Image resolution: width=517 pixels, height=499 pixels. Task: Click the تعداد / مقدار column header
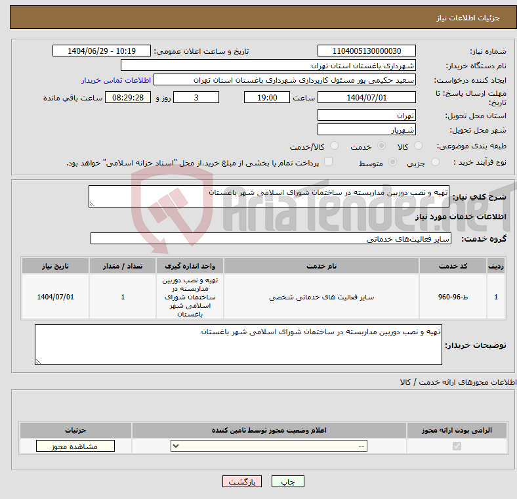[123, 266]
